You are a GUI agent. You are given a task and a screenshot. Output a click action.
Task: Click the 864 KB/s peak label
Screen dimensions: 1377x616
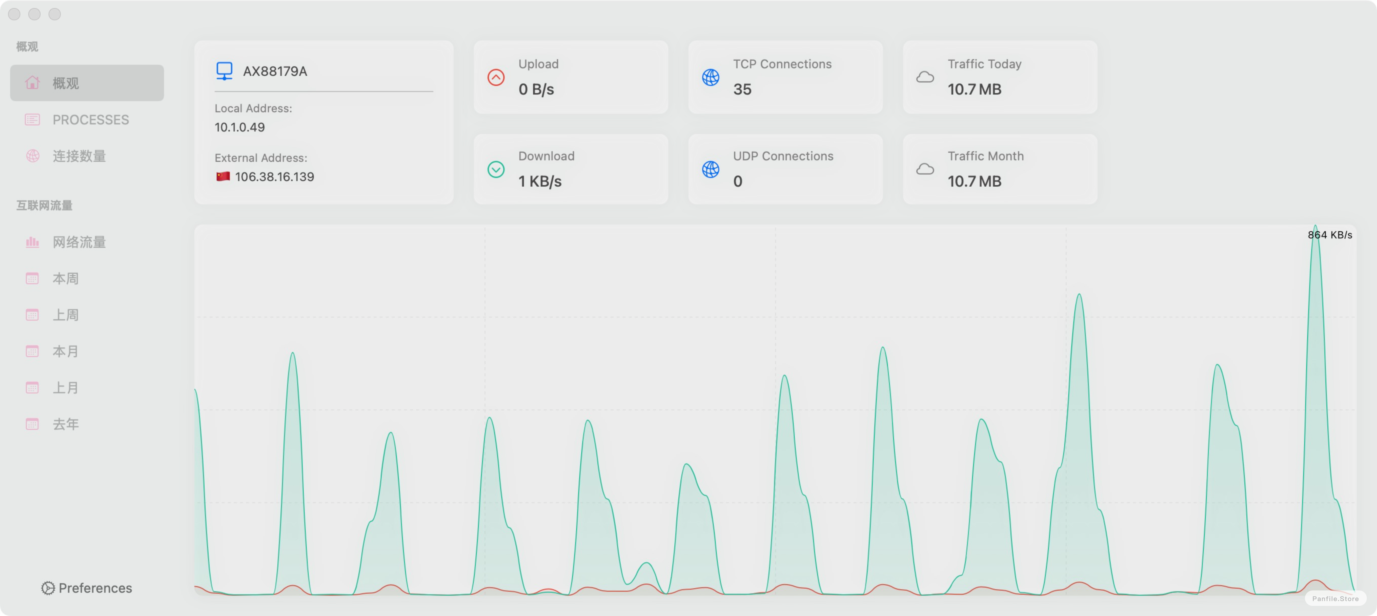[1329, 234]
